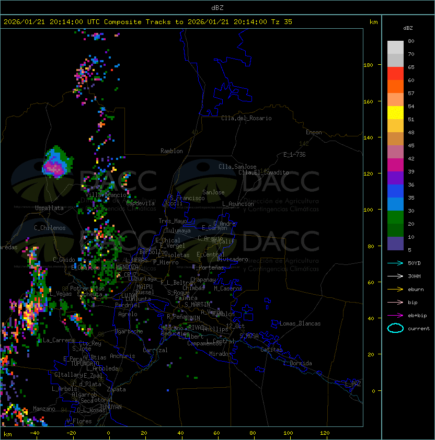Click the 'Uspallata' place label on map

point(49,208)
